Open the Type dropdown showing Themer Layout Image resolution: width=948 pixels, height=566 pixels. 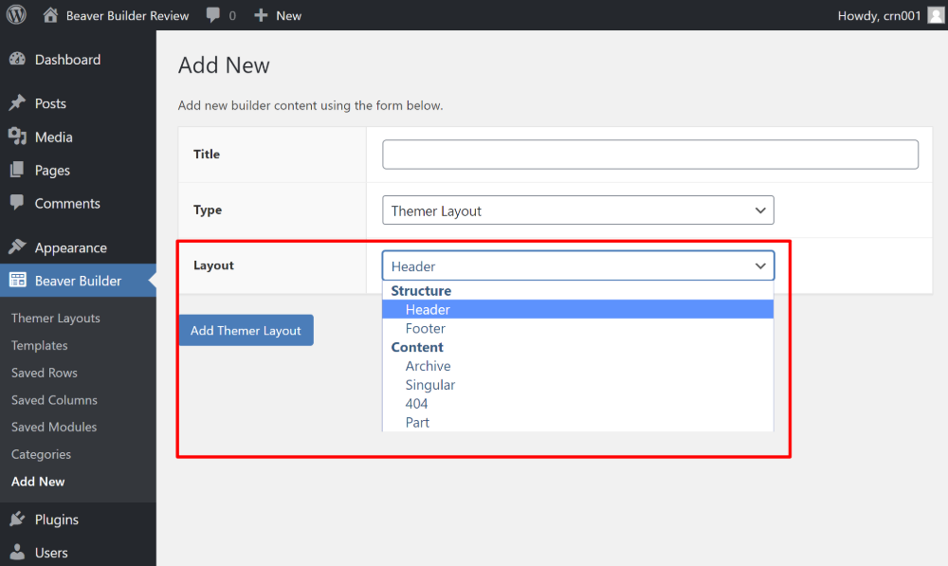coord(578,210)
